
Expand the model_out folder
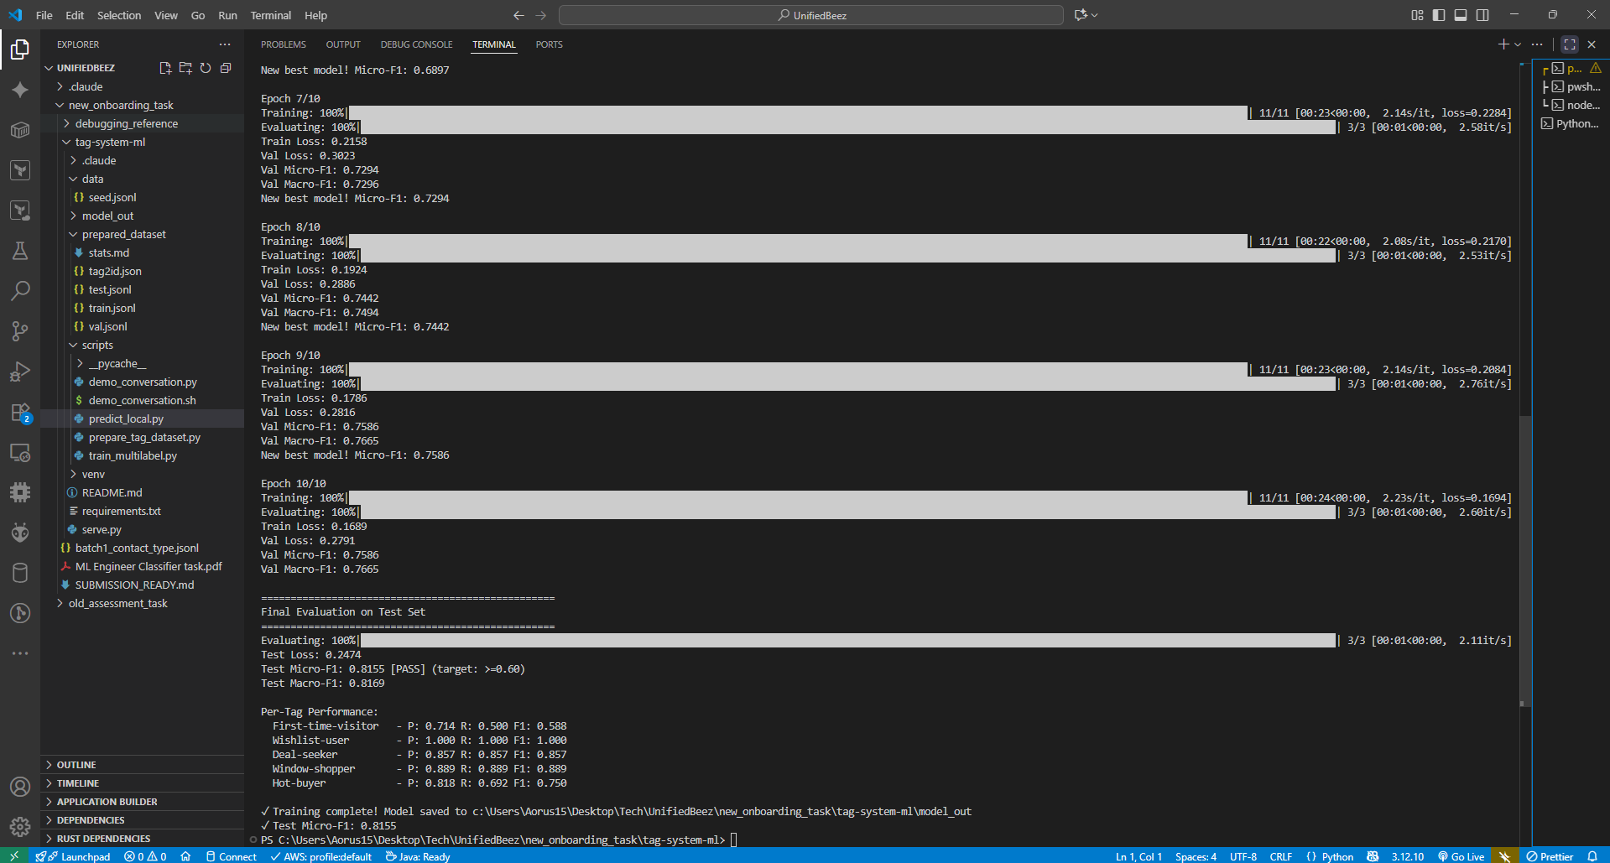pos(108,216)
